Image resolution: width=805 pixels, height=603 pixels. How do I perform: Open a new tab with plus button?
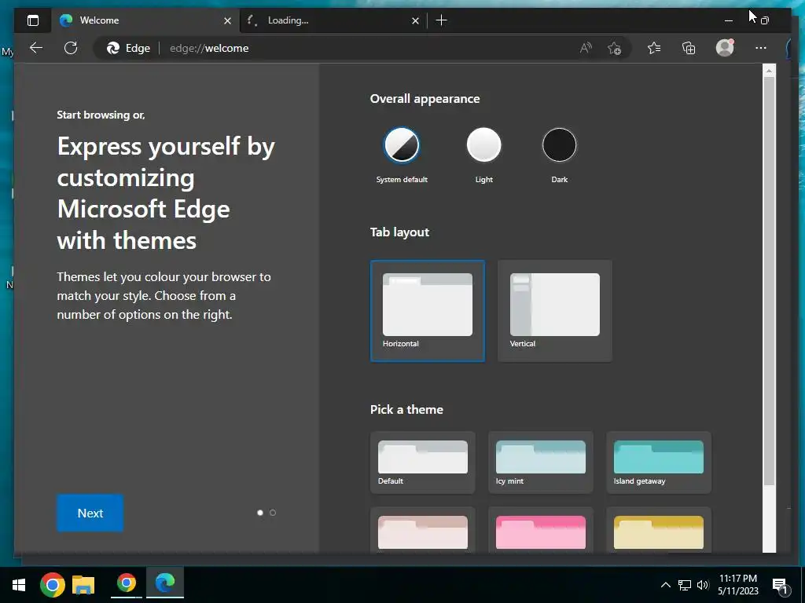[x=442, y=20]
